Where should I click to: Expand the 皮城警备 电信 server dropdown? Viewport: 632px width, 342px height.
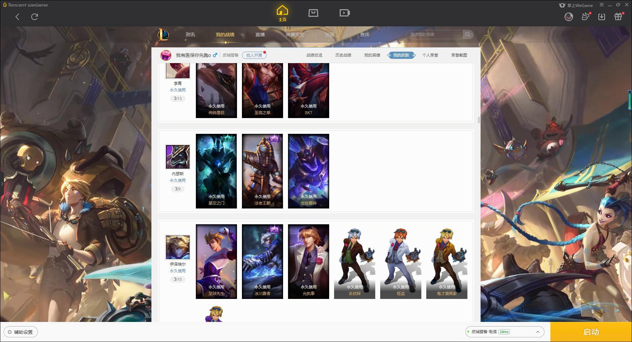pos(504,332)
